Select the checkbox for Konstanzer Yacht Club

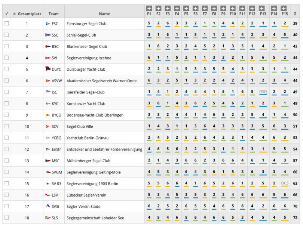[x=7, y=103]
